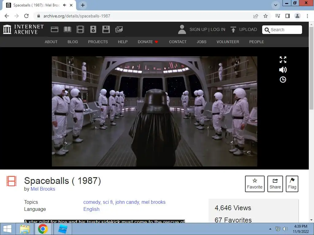Open the BLOG menu item
Viewport: 314px width, 235px height.
pos(73,42)
